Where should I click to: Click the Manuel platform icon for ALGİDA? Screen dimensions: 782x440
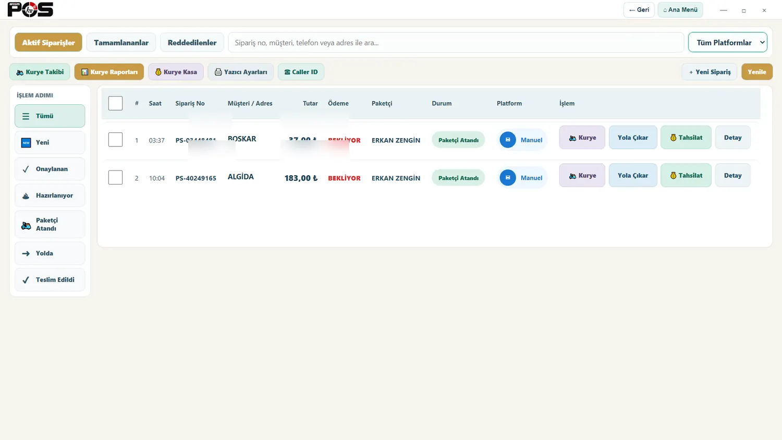pyautogui.click(x=508, y=178)
